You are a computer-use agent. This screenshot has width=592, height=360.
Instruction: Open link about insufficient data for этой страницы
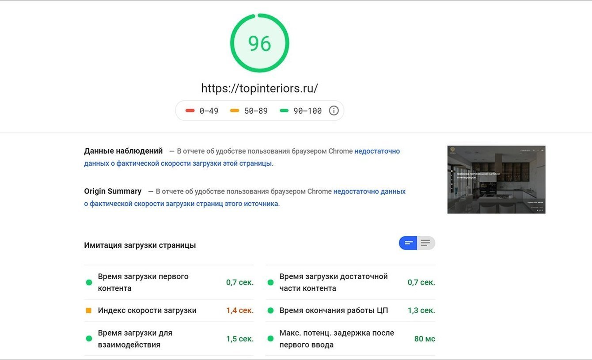[x=242, y=157]
